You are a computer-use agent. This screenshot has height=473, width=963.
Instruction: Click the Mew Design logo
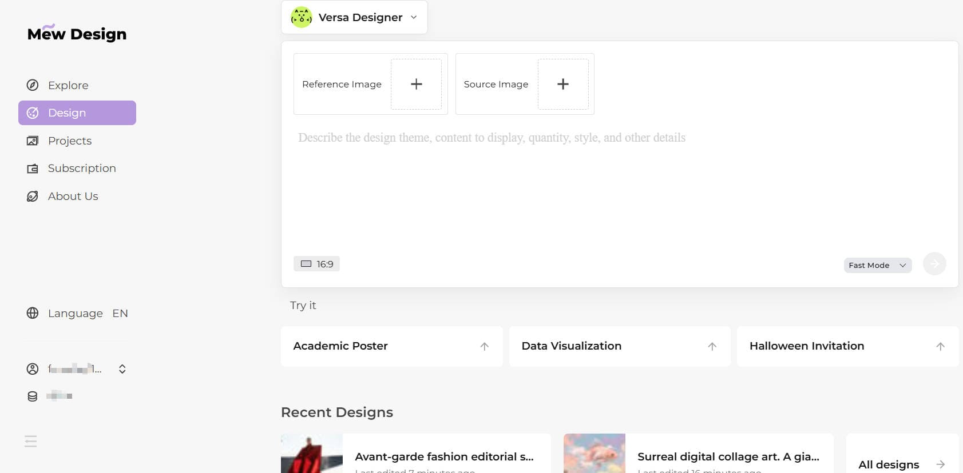point(77,34)
